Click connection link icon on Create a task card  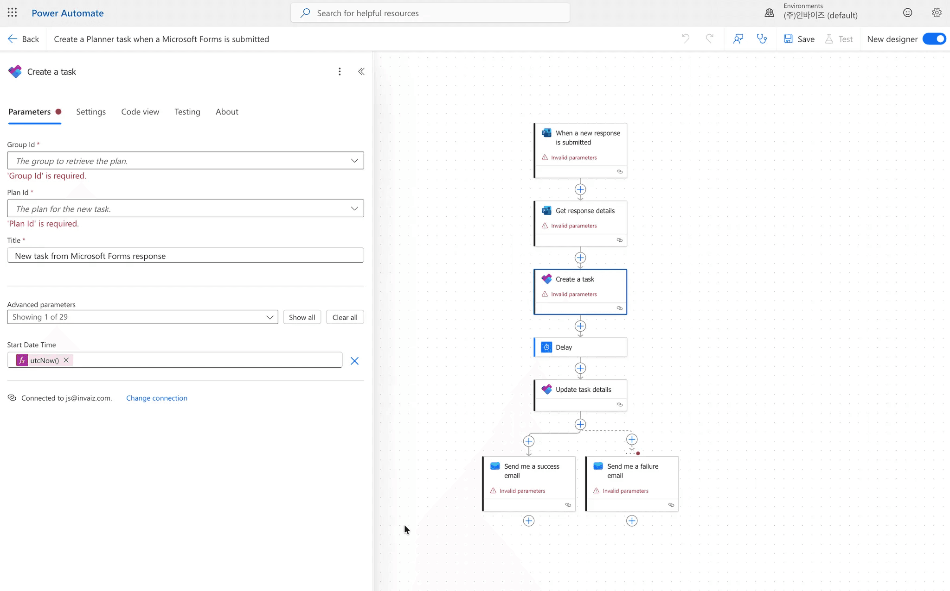pos(620,308)
